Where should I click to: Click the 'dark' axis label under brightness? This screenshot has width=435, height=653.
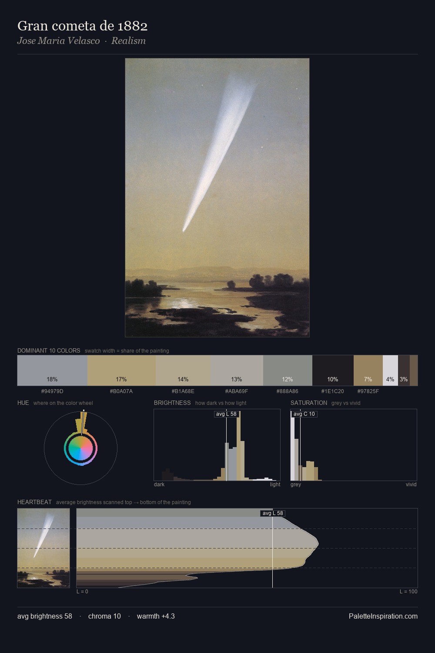coord(159,485)
